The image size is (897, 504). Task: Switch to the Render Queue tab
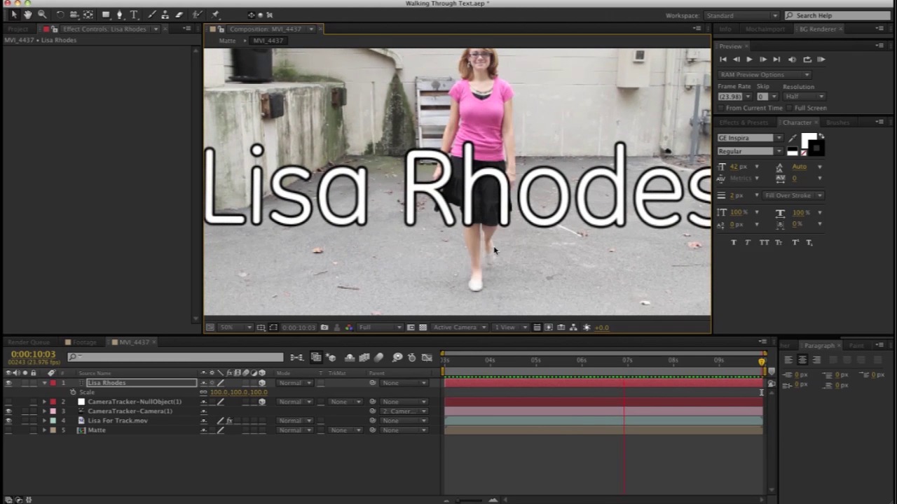coord(29,342)
